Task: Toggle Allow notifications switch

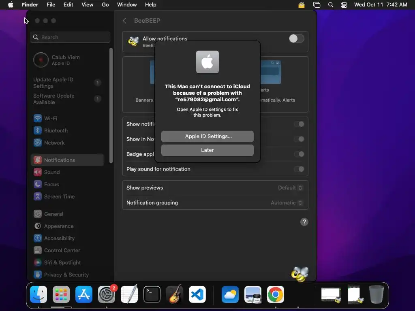Action: 296,38
